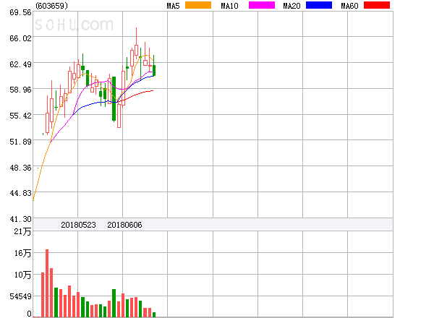The image size is (434, 318).
Task: Click the 44.83 price axis value
Action: pyautogui.click(x=20, y=193)
